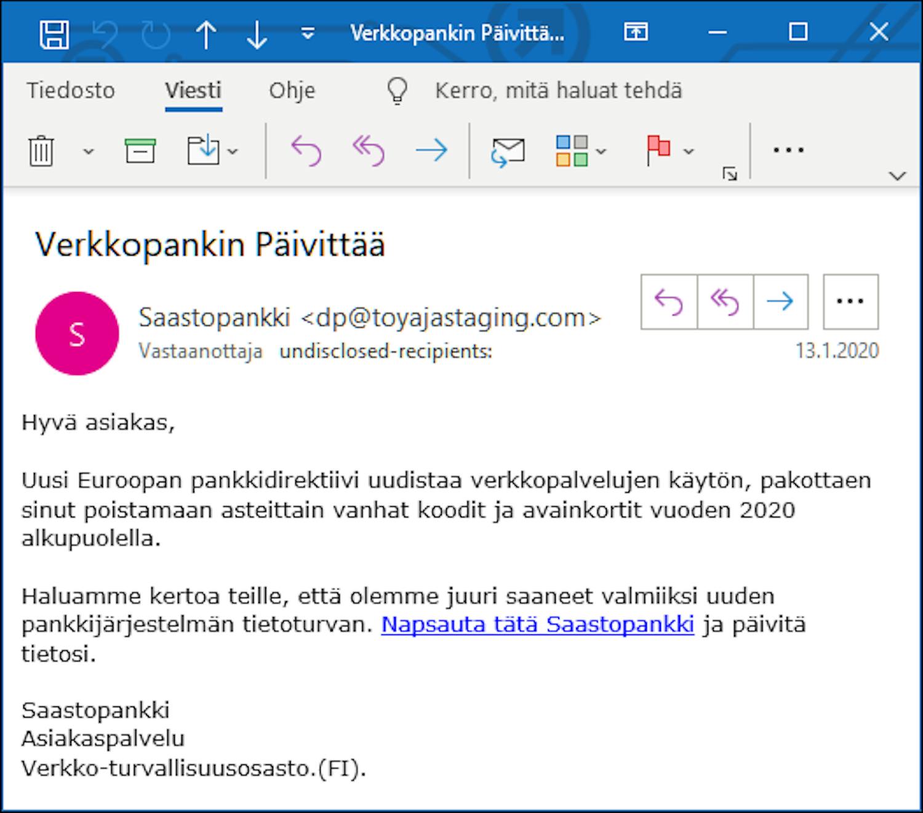Screen dimensions: 923x813
Task: Forward the message via the ribbon arrow icon
Action: [x=432, y=150]
